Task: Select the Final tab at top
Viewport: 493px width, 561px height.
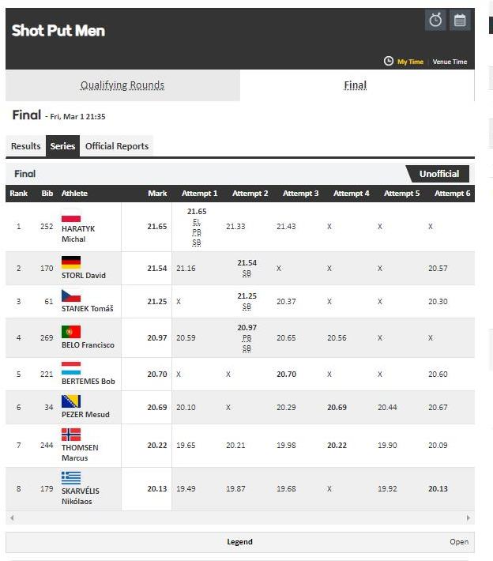Action: pos(356,85)
